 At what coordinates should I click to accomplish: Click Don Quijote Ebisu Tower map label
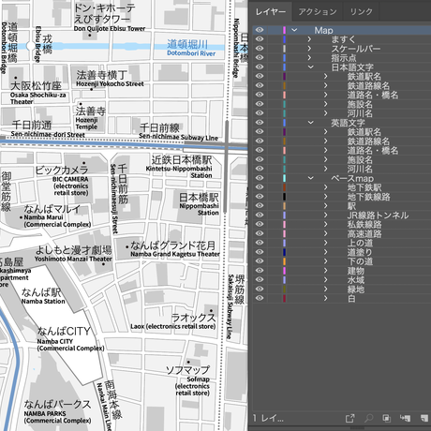coord(110,28)
